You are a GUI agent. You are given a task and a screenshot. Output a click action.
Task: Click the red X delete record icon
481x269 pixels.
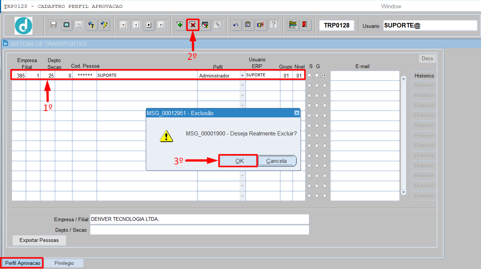[x=193, y=25]
